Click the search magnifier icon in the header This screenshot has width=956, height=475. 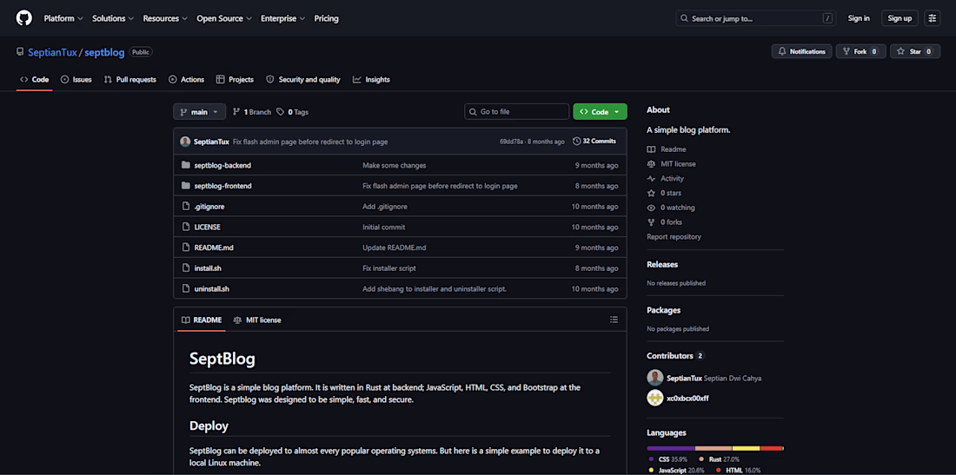pos(685,18)
